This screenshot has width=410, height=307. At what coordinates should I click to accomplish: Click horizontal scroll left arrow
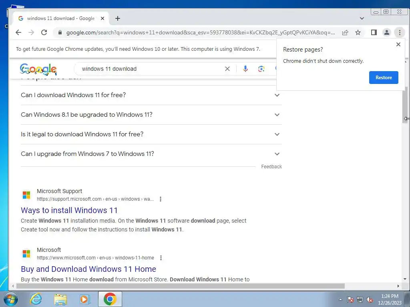coord(13,286)
